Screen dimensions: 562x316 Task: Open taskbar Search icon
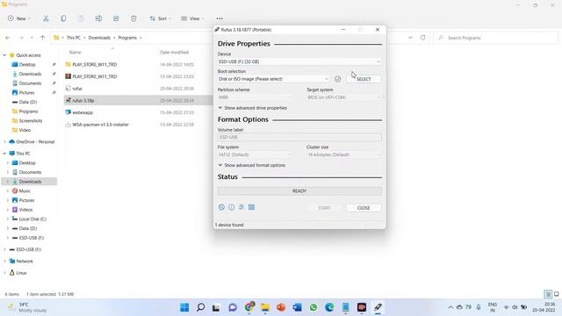coord(201,307)
